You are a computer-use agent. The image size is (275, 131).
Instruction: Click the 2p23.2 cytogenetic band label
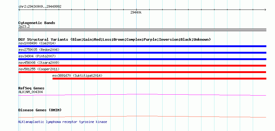click(x=24, y=27)
